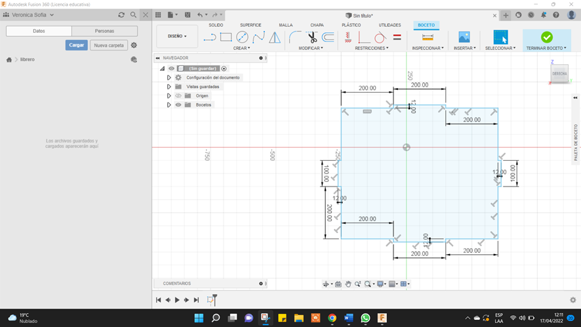Switch to the SUPERFICIE tab
This screenshot has width=581, height=327.
(250, 25)
